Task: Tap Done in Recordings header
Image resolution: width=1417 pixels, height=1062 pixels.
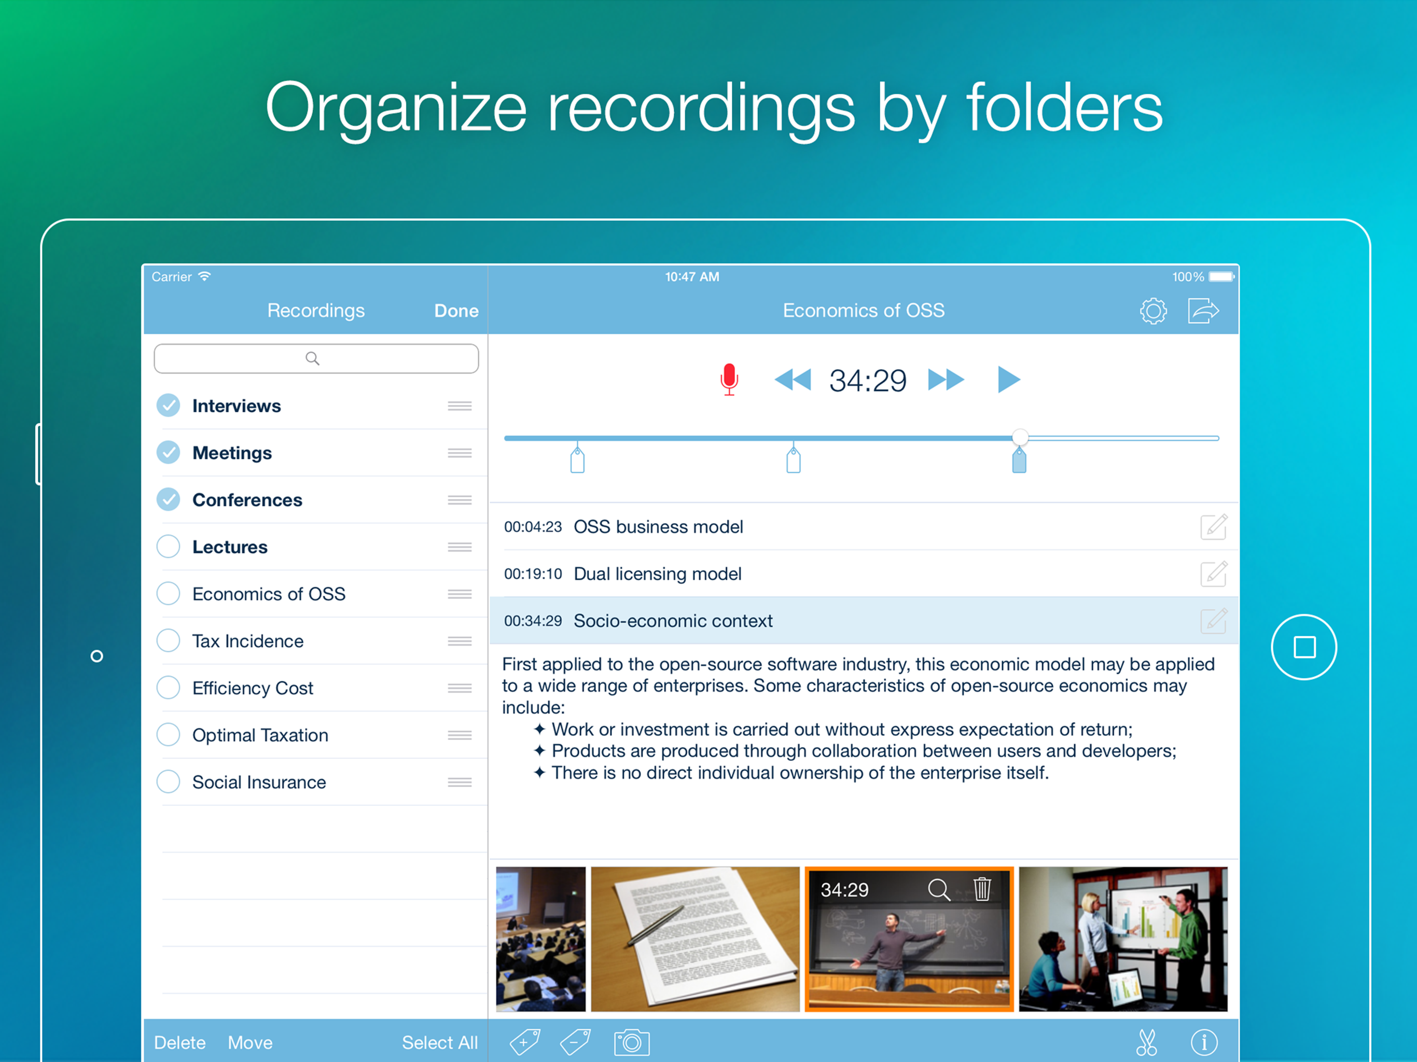Action: (456, 311)
